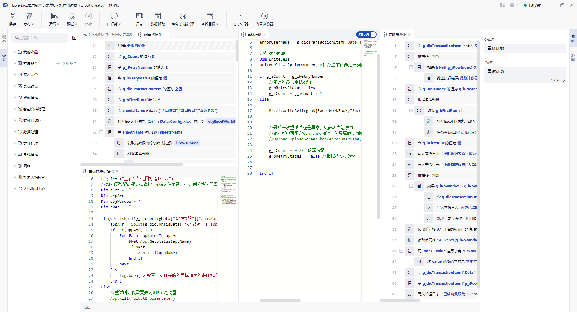Screen dimensions: 577x312
Task: Open the 发布 dropdown arrow
Action: point(32,24)
